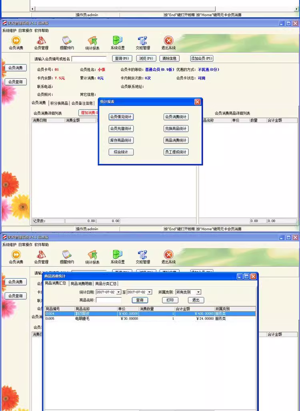Open 提醒预约 toolbar icon behind the 统计报表 dialog
Viewport: 300px width, 411px height.
tap(67, 43)
